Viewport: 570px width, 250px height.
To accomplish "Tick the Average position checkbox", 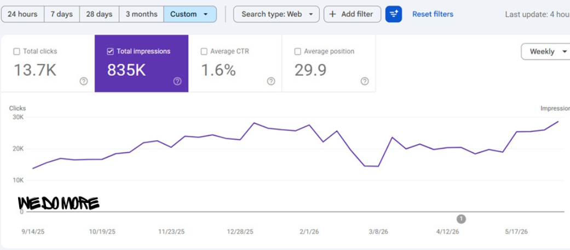I will point(298,51).
